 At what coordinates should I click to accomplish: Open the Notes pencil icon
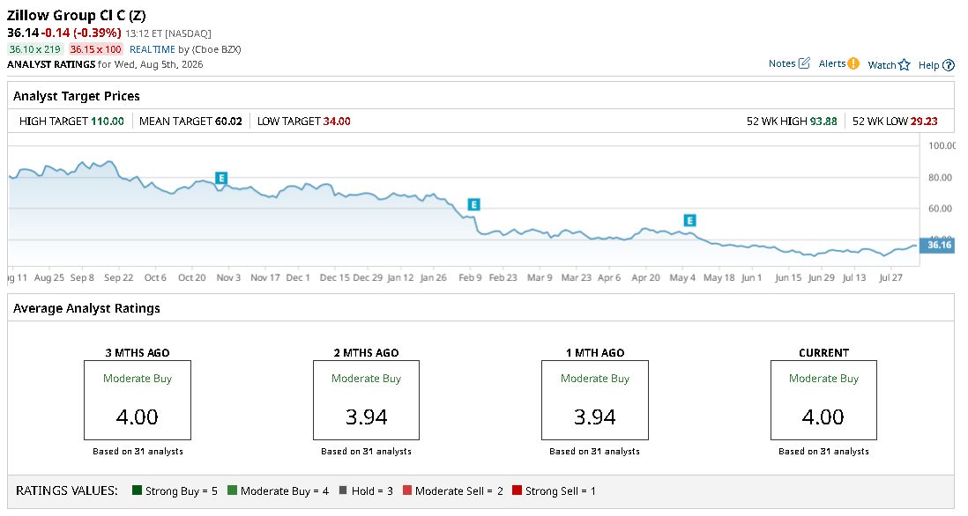[x=804, y=63]
